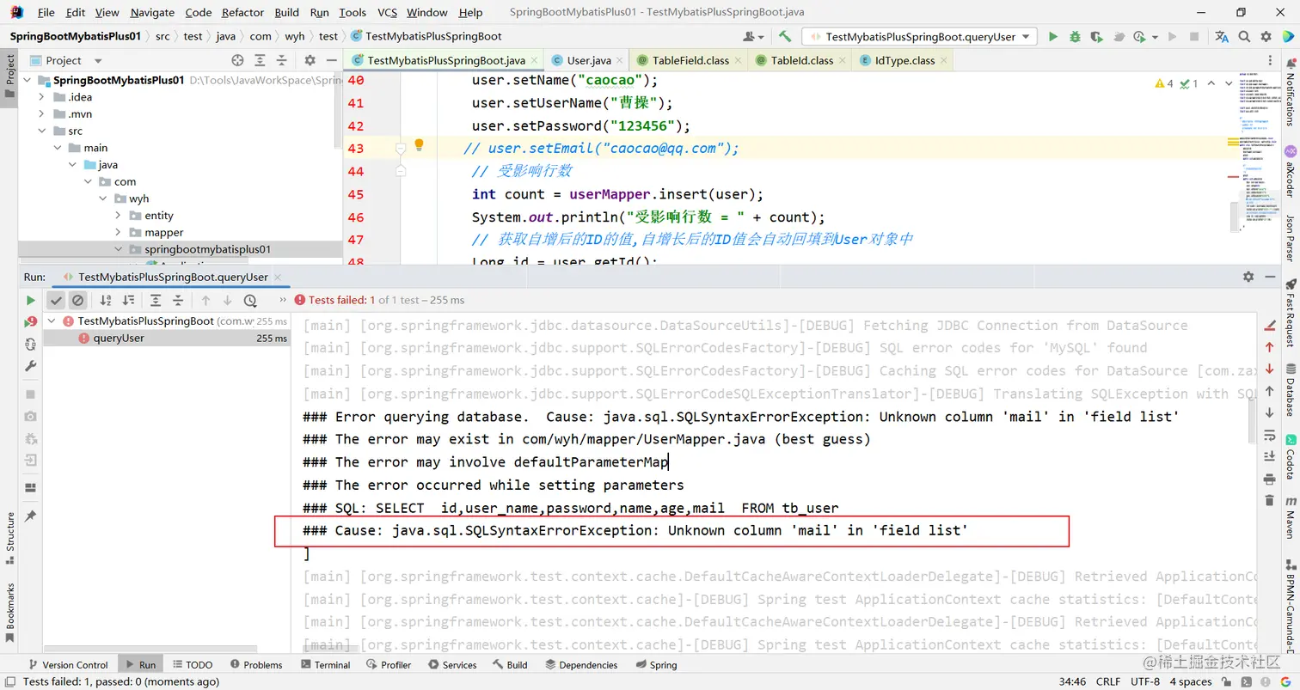The height and width of the screenshot is (690, 1300).
Task: Toggle the Maven tool window side tab
Action: click(x=1290, y=517)
